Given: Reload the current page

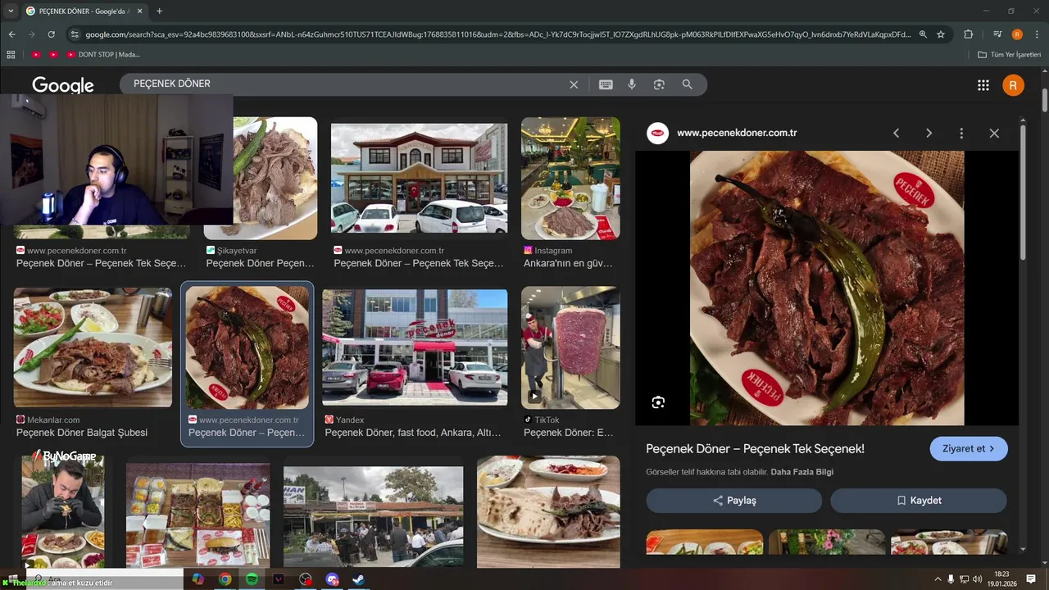Looking at the screenshot, I should (x=51, y=34).
